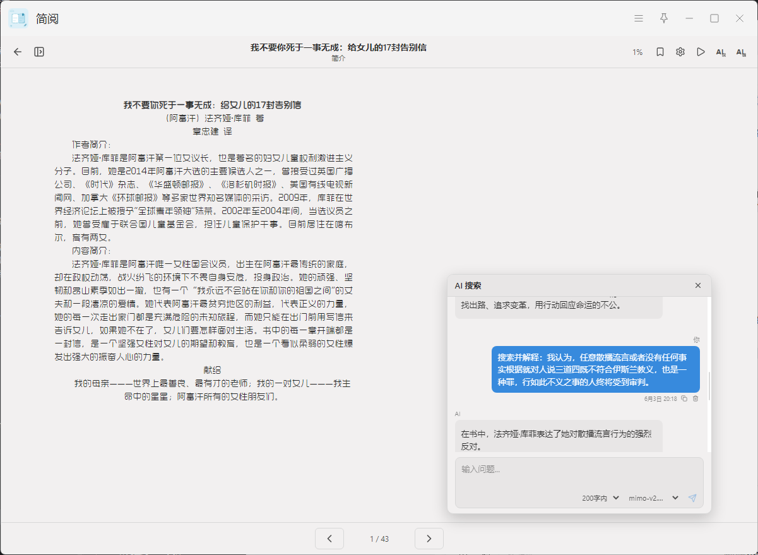Open reading settings gear icon
The image size is (758, 555).
680,52
